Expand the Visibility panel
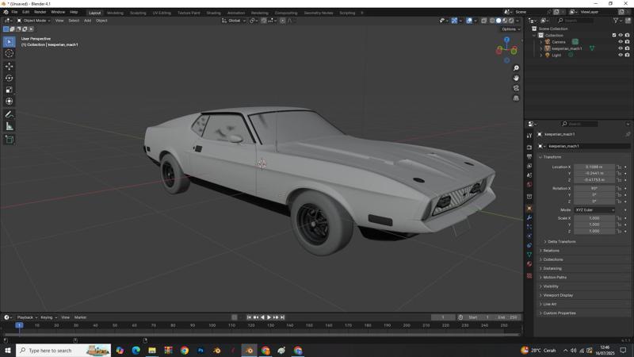The image size is (634, 357). 550,286
